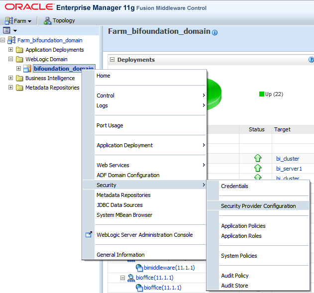314x293 pixels.
Task: Select WebLogic Domain tree item
Action: [x=46, y=59]
